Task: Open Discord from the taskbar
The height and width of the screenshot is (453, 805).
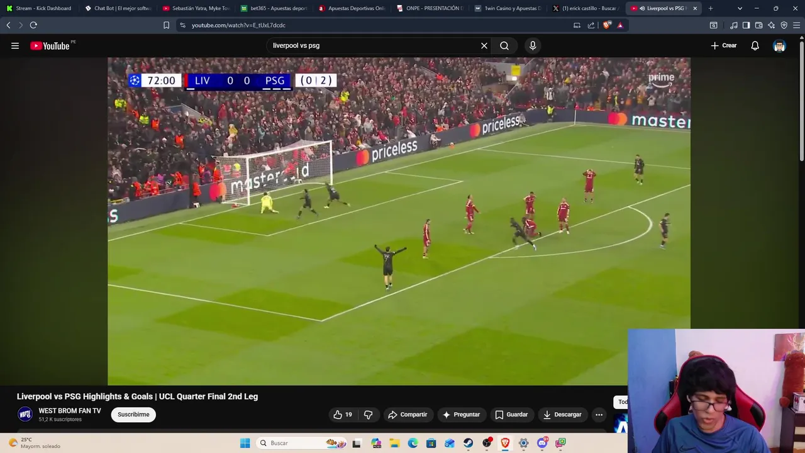Action: coord(542,443)
